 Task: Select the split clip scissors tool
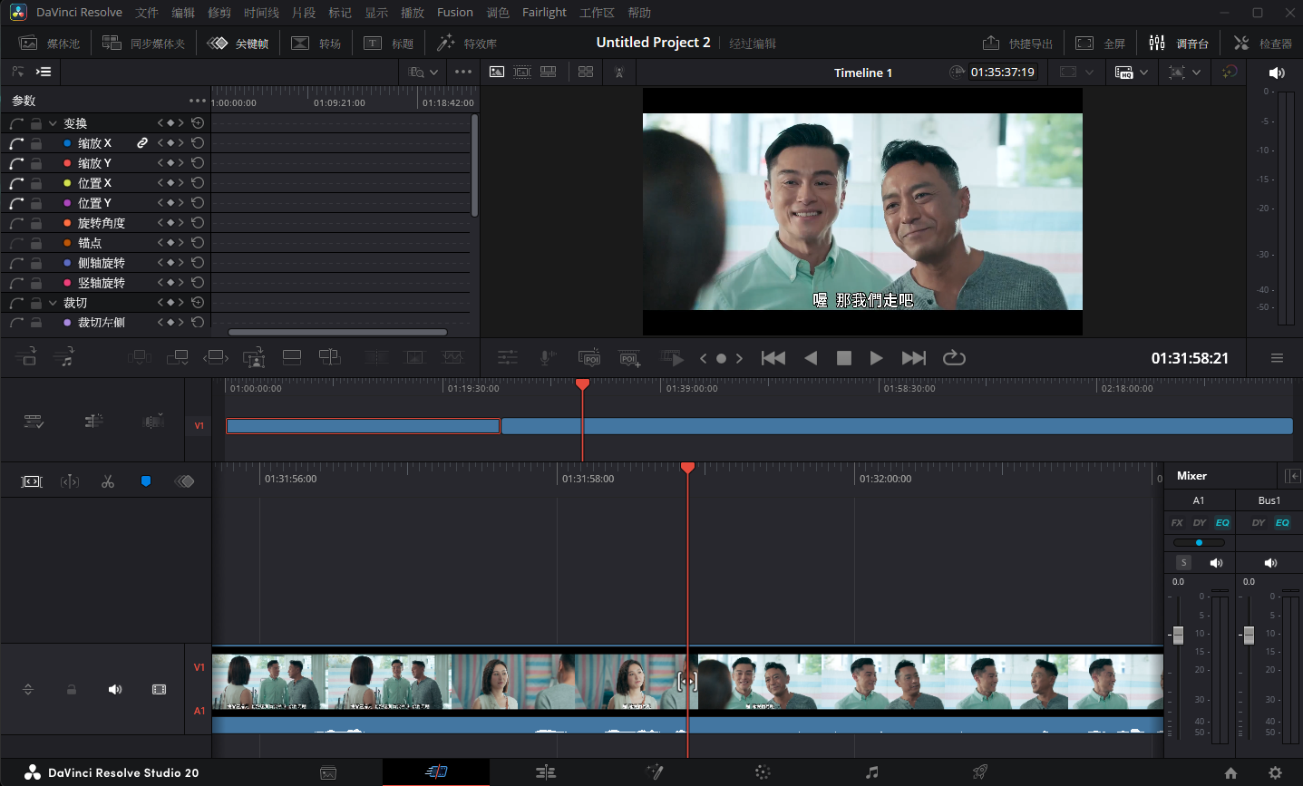click(x=108, y=481)
